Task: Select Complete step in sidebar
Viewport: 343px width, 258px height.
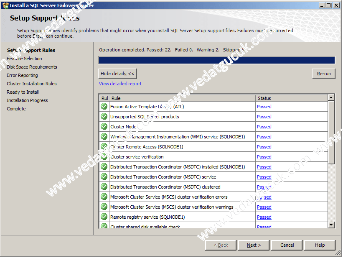Action: tap(16, 109)
